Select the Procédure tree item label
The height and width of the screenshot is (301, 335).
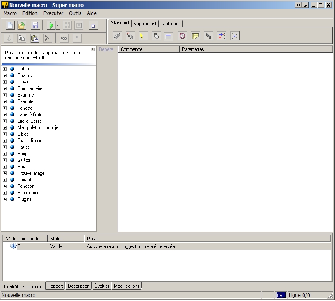28,193
